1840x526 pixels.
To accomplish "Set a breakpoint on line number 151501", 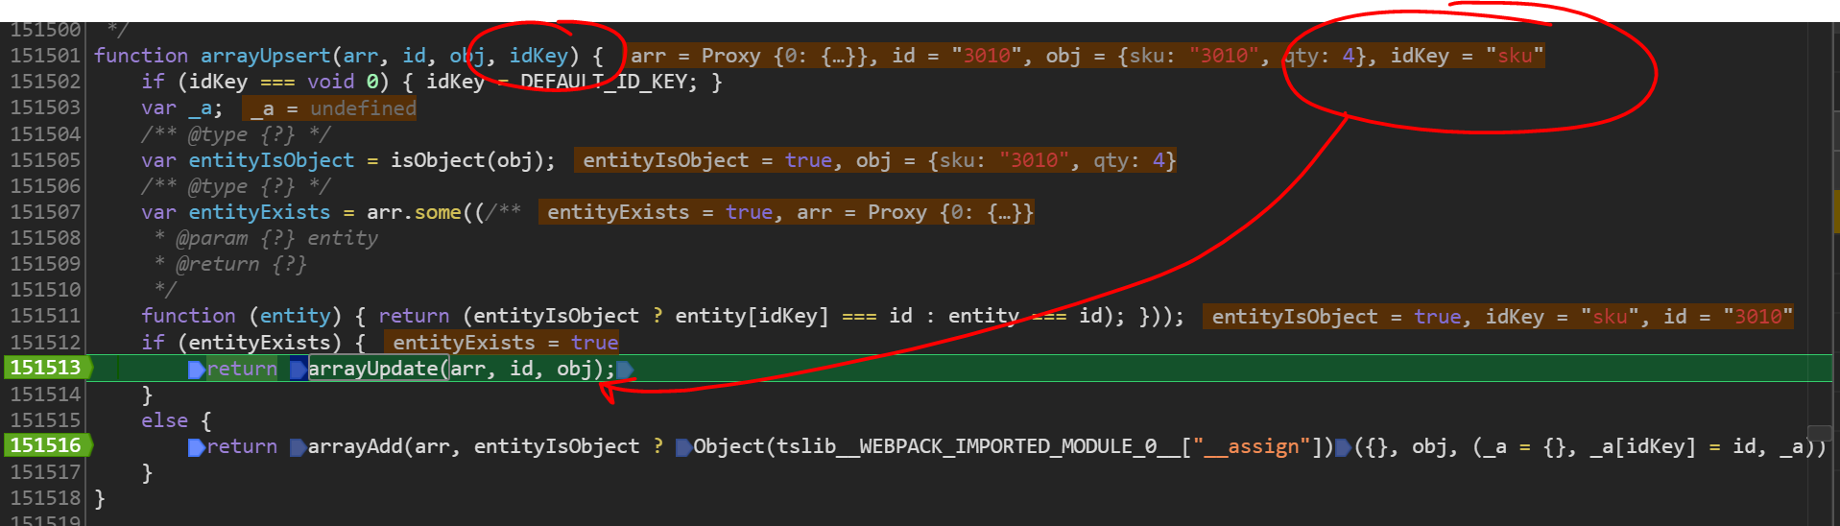I will point(45,56).
